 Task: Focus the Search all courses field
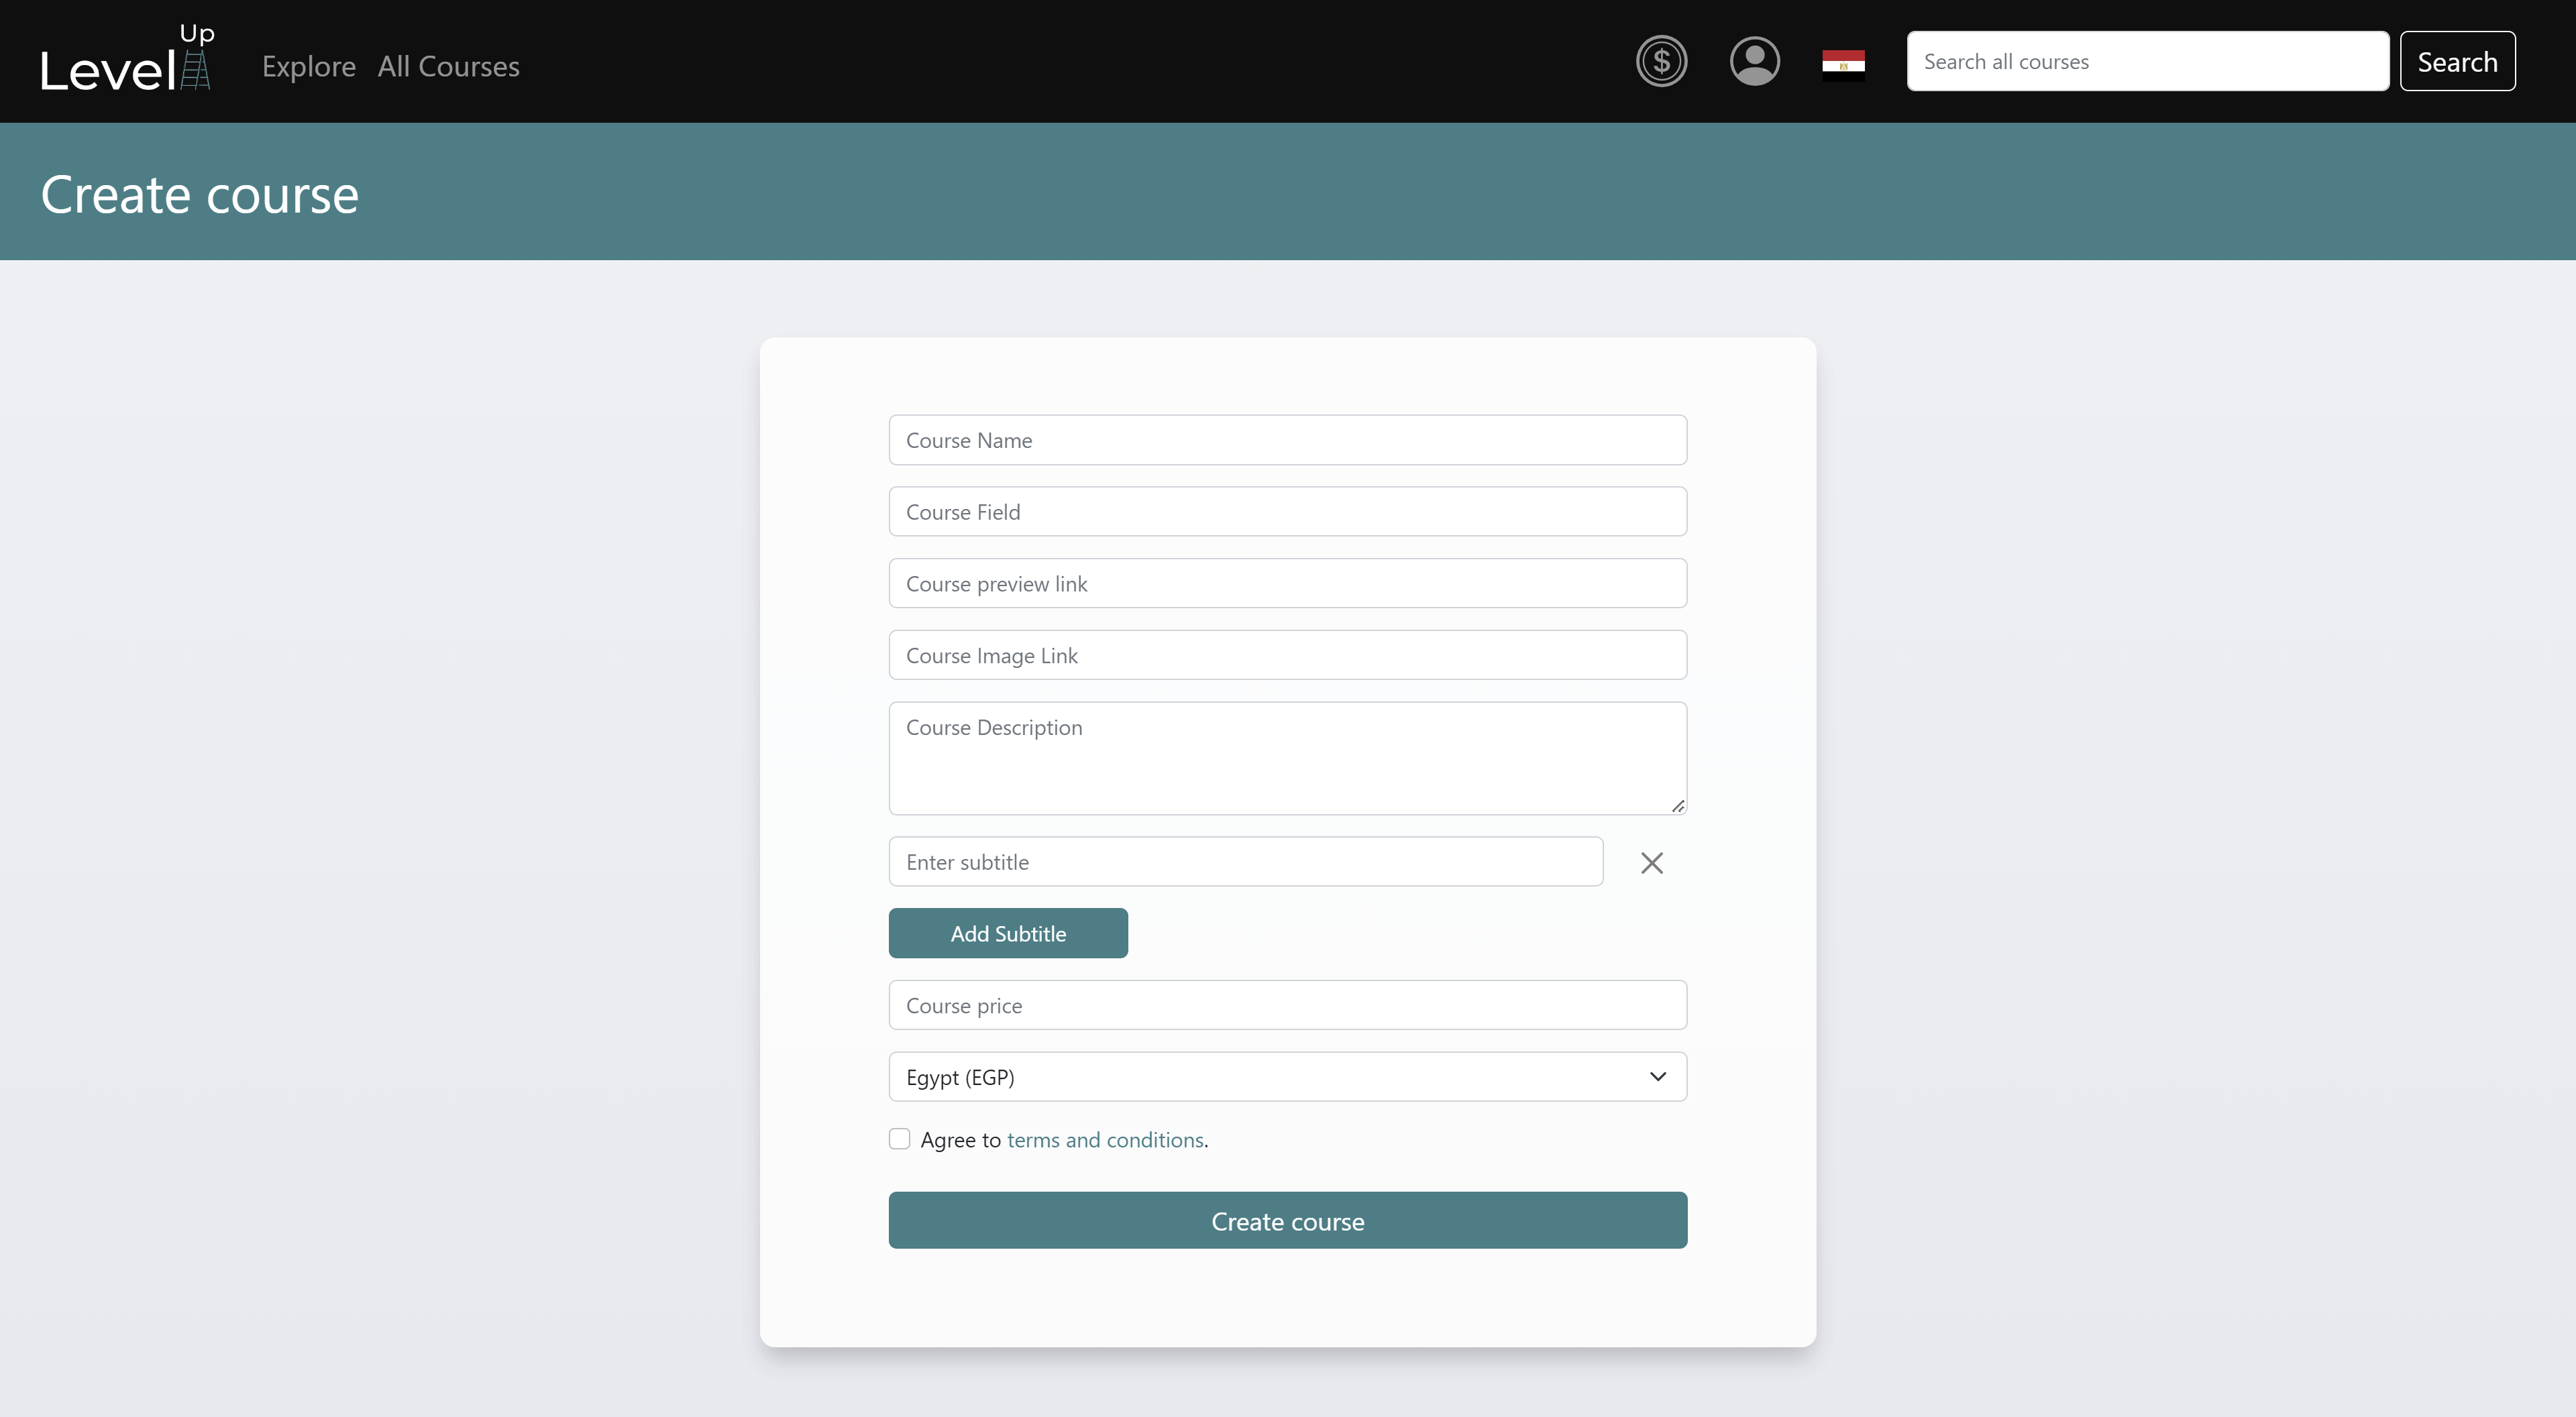click(2146, 62)
